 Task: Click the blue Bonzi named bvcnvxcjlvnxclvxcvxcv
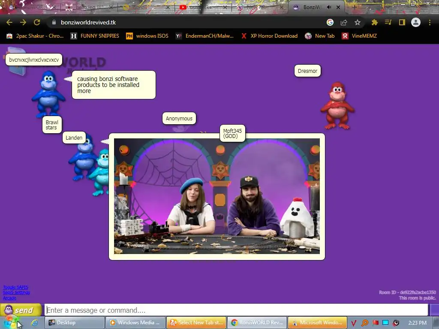tap(48, 94)
